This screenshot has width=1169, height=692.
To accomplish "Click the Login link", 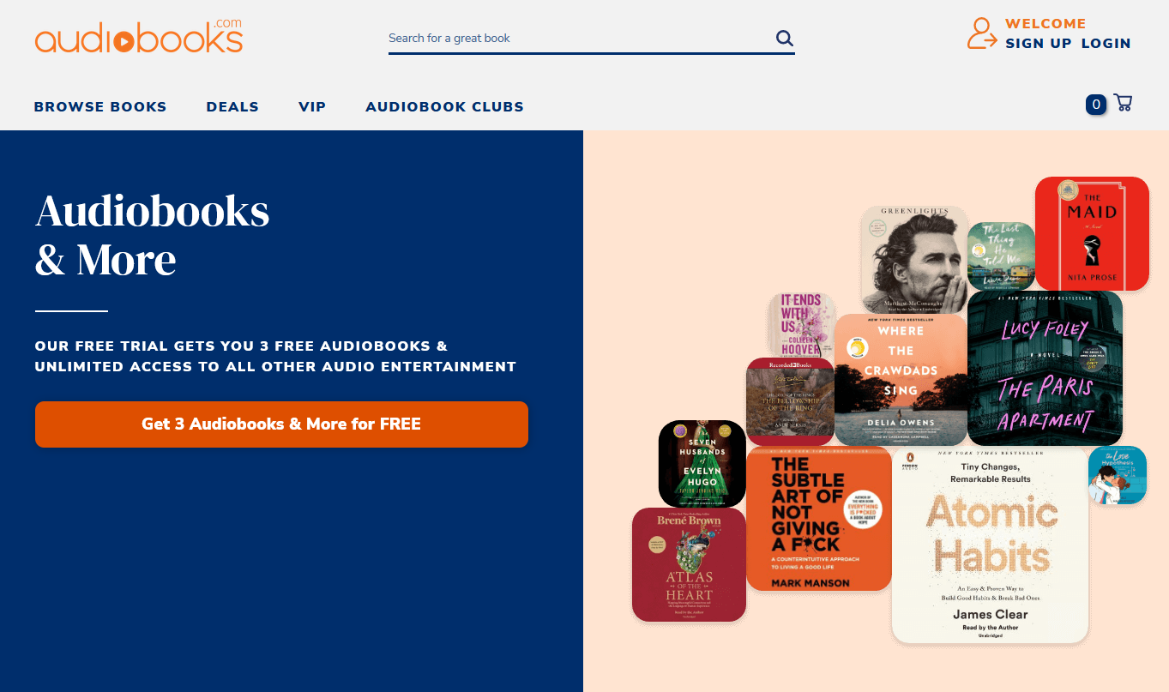I will coord(1106,43).
